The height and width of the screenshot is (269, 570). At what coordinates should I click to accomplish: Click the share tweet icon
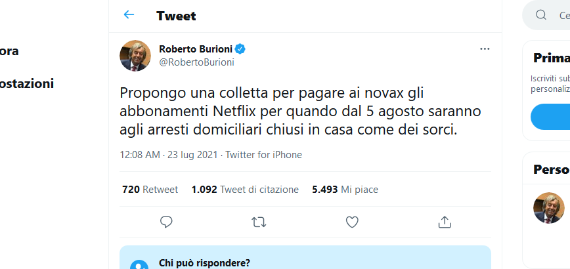click(445, 222)
